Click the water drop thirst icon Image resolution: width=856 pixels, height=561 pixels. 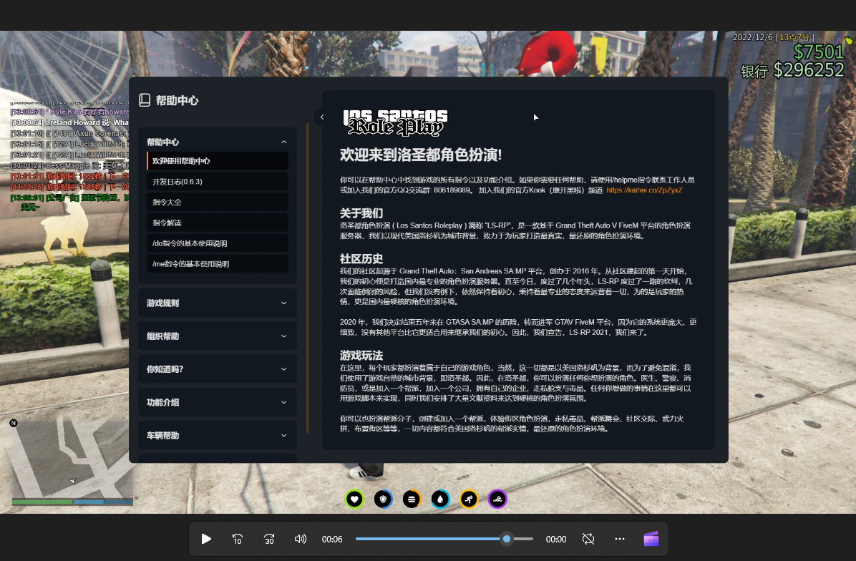(x=440, y=499)
